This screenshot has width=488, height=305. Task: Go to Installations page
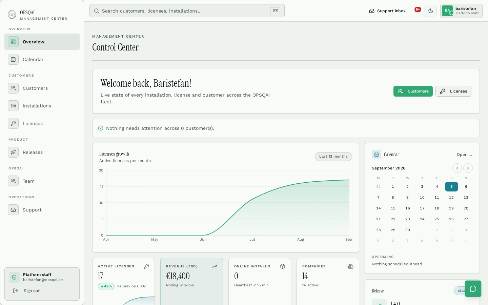[42, 106]
